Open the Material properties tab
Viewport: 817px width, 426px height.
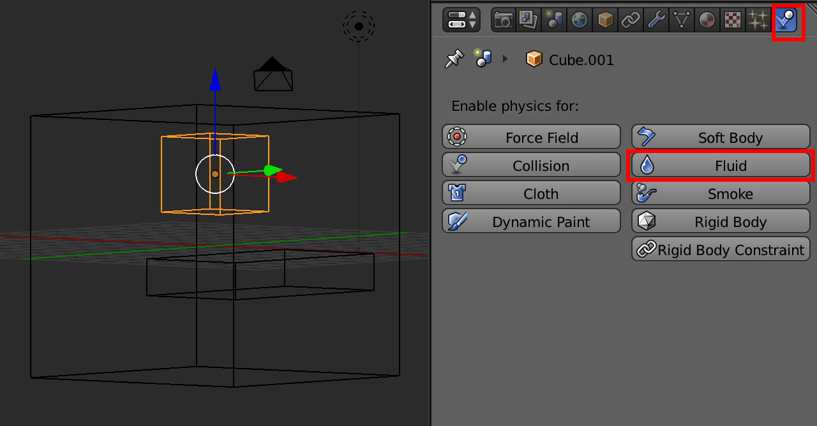(707, 20)
